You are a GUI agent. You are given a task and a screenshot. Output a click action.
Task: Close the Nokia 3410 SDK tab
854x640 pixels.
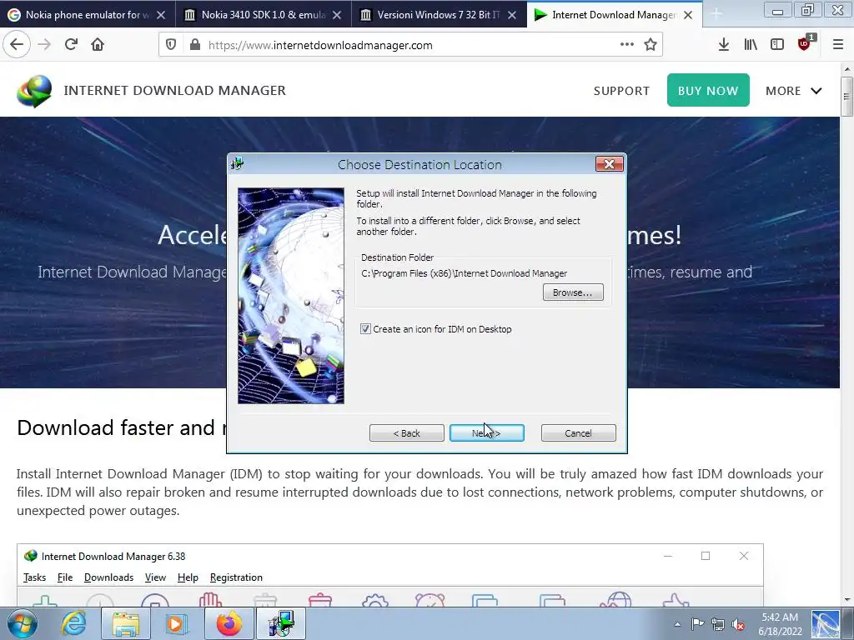(x=337, y=15)
